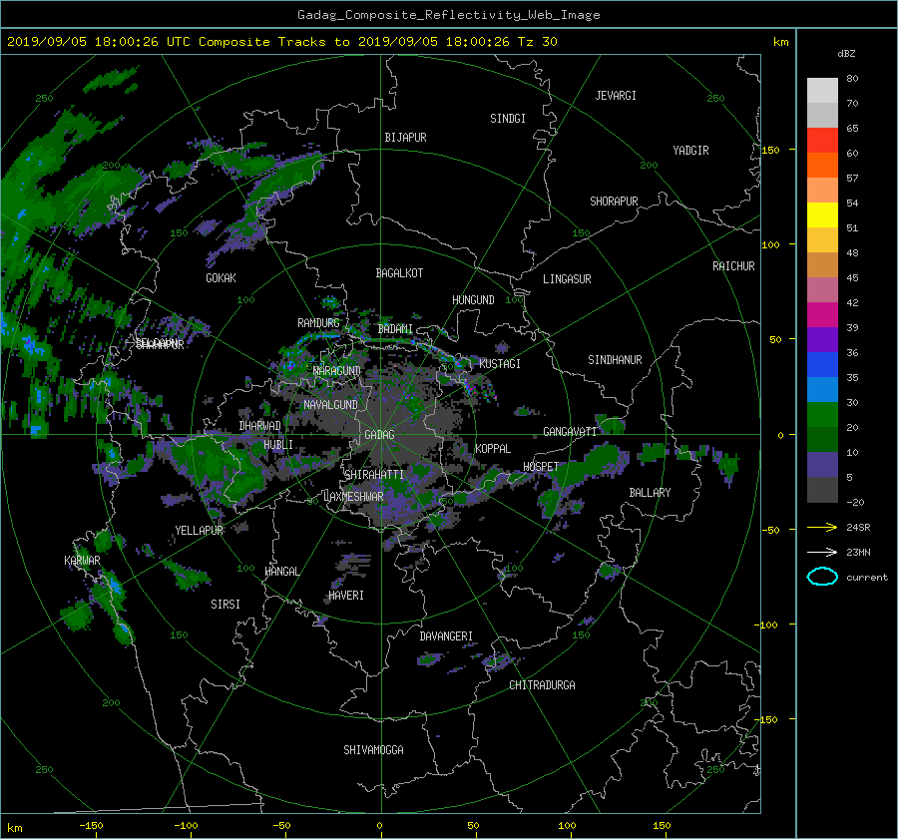Screen dimensions: 898x839
Task: Select the SHIRAHATTI label
Action: (374, 475)
